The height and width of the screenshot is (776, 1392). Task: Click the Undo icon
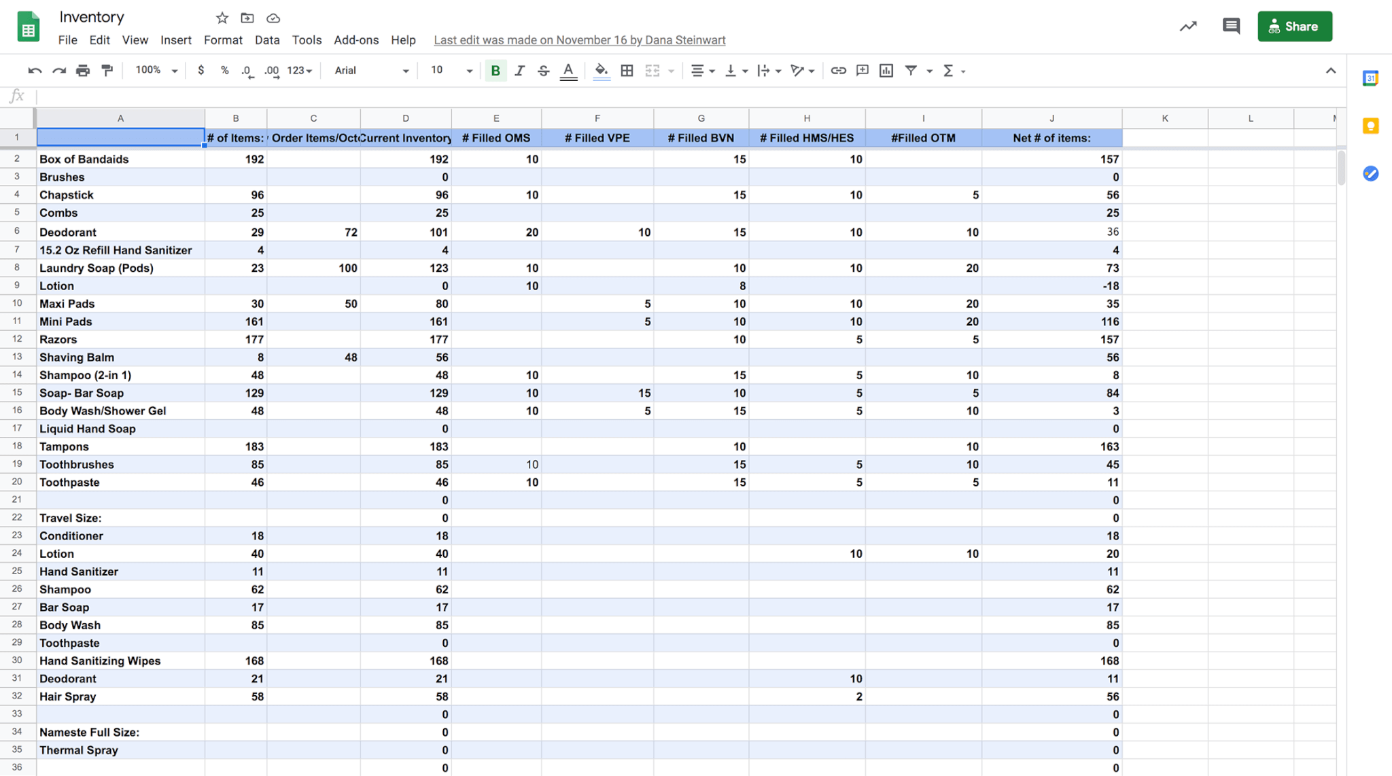point(35,71)
